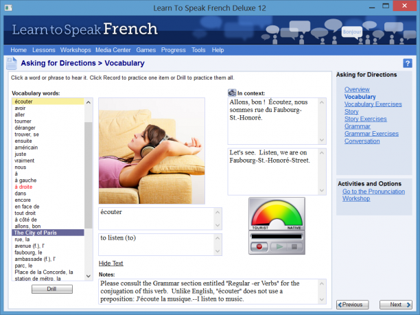
Task: Open the Home menu
Action: click(x=19, y=50)
